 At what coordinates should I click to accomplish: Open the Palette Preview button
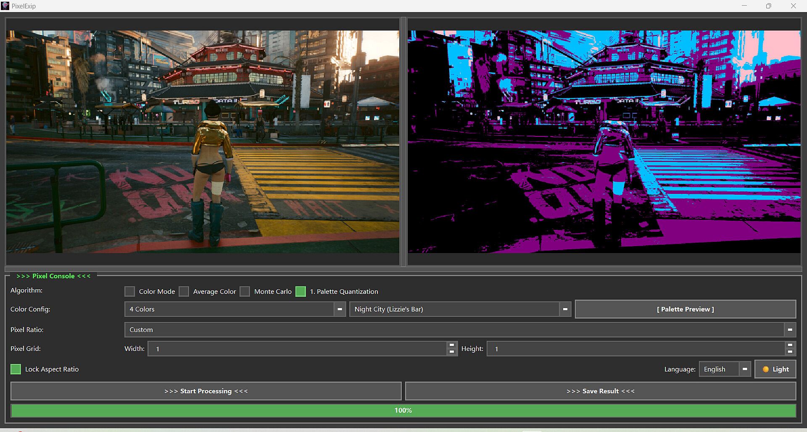pos(685,309)
